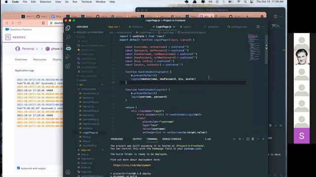Close the LoginPage.js editor tab
Viewport: 316px width, 177px height.
coord(174,27)
